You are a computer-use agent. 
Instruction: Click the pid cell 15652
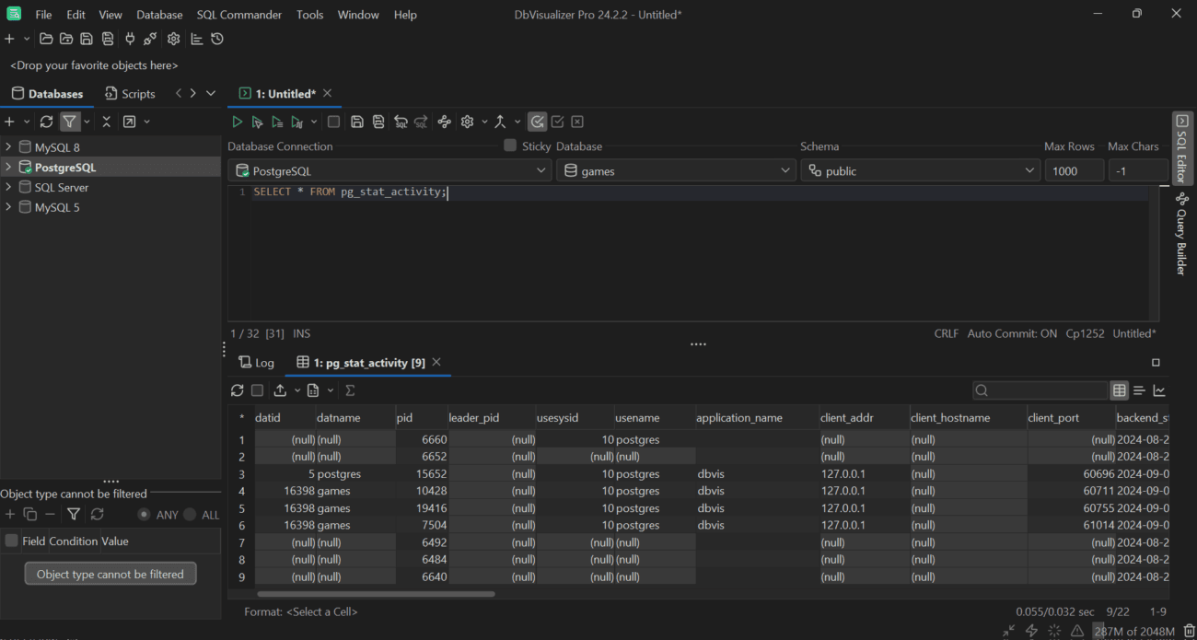click(x=422, y=473)
